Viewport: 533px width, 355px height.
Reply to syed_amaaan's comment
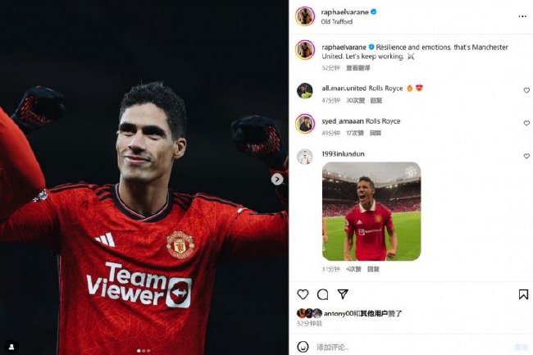click(376, 133)
